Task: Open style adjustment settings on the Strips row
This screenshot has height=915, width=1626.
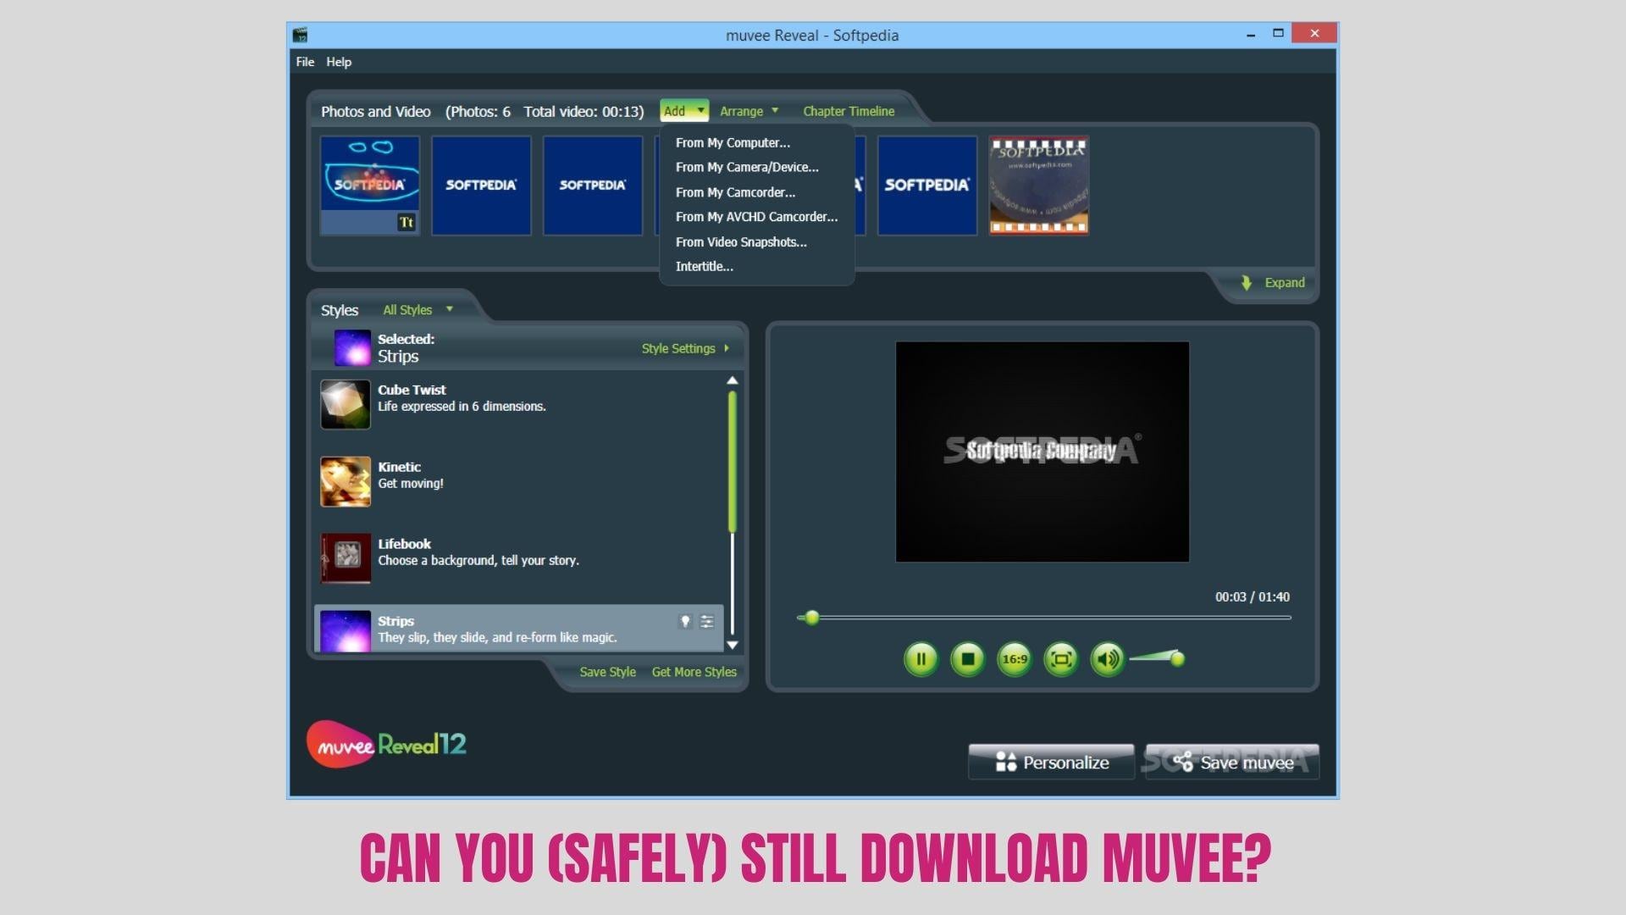Action: (708, 621)
